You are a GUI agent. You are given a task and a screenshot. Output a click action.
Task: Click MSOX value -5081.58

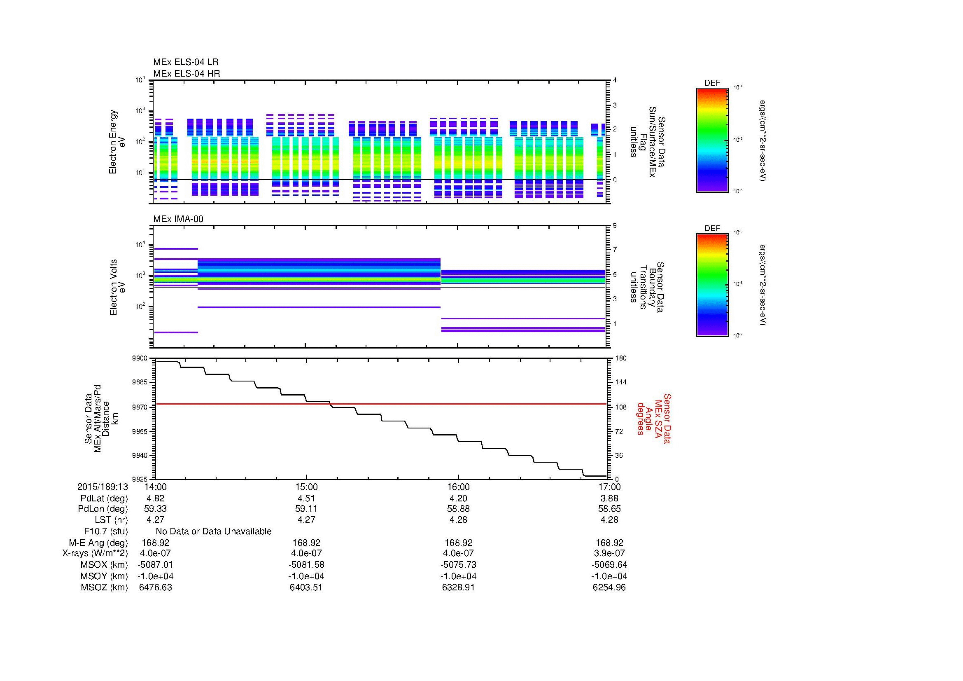tap(307, 565)
